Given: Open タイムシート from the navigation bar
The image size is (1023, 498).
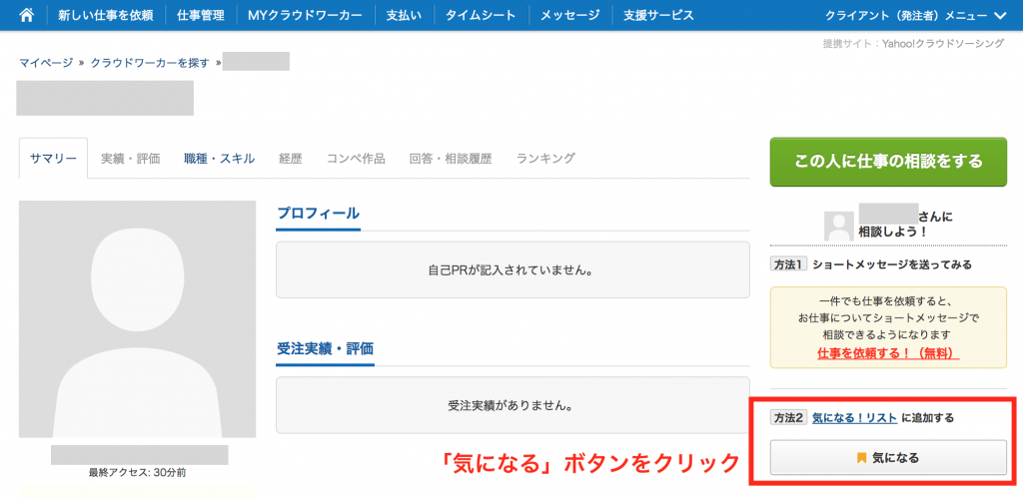Looking at the screenshot, I should click(x=481, y=16).
